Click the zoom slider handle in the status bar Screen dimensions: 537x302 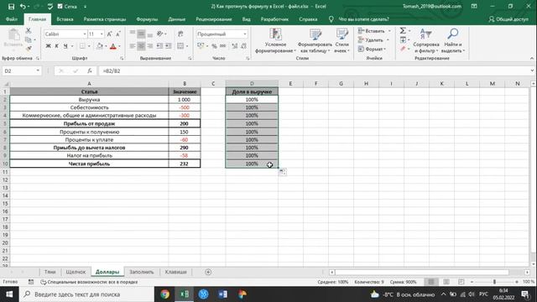pyautogui.click(x=494, y=282)
